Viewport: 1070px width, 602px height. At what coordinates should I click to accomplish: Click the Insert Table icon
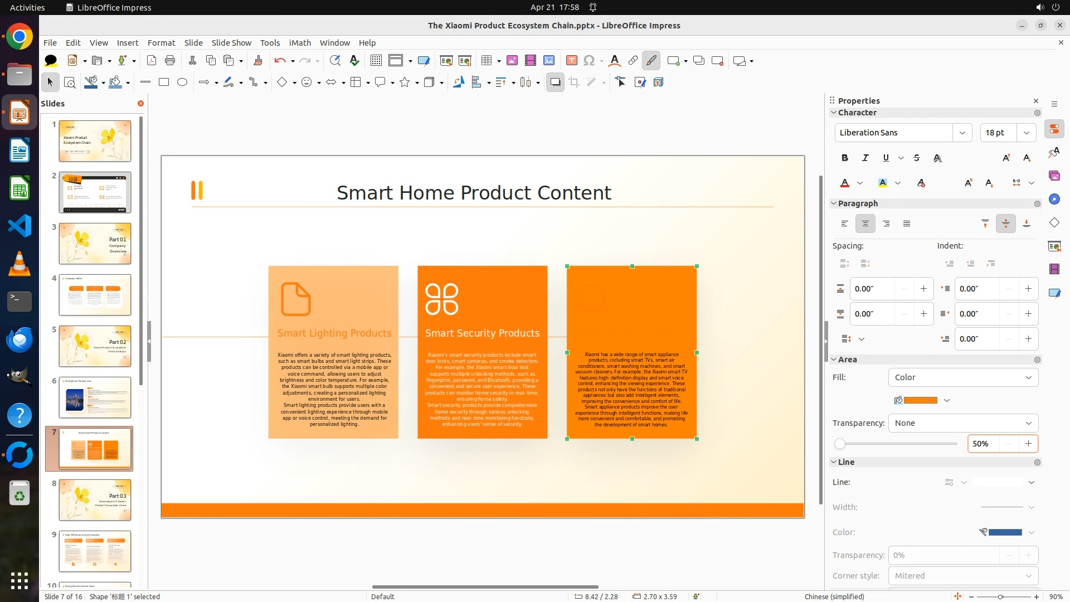[487, 61]
